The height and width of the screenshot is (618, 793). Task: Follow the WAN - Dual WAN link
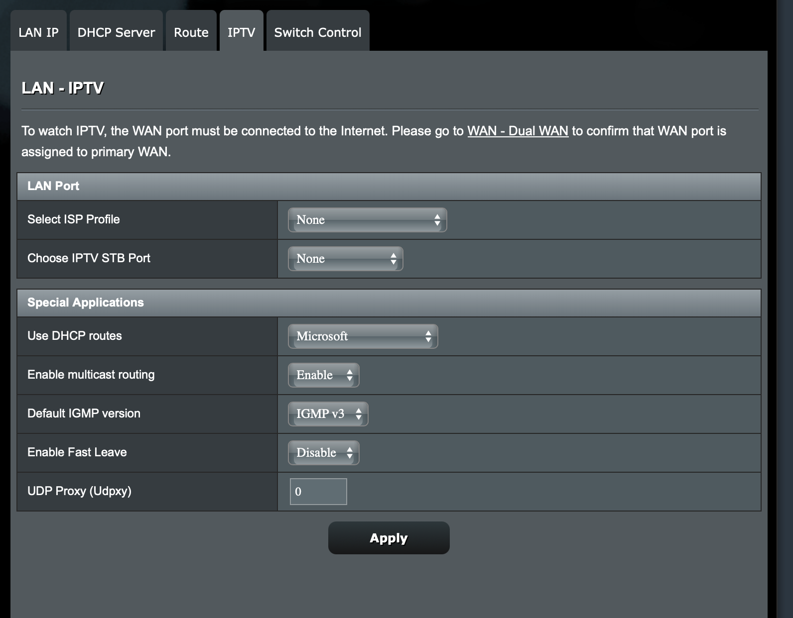(518, 131)
